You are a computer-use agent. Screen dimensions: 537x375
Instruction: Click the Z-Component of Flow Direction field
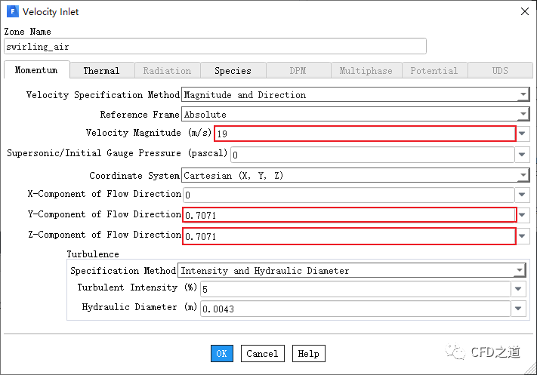[x=349, y=236]
